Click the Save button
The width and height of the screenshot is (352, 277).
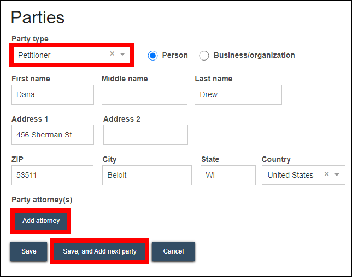(x=29, y=251)
